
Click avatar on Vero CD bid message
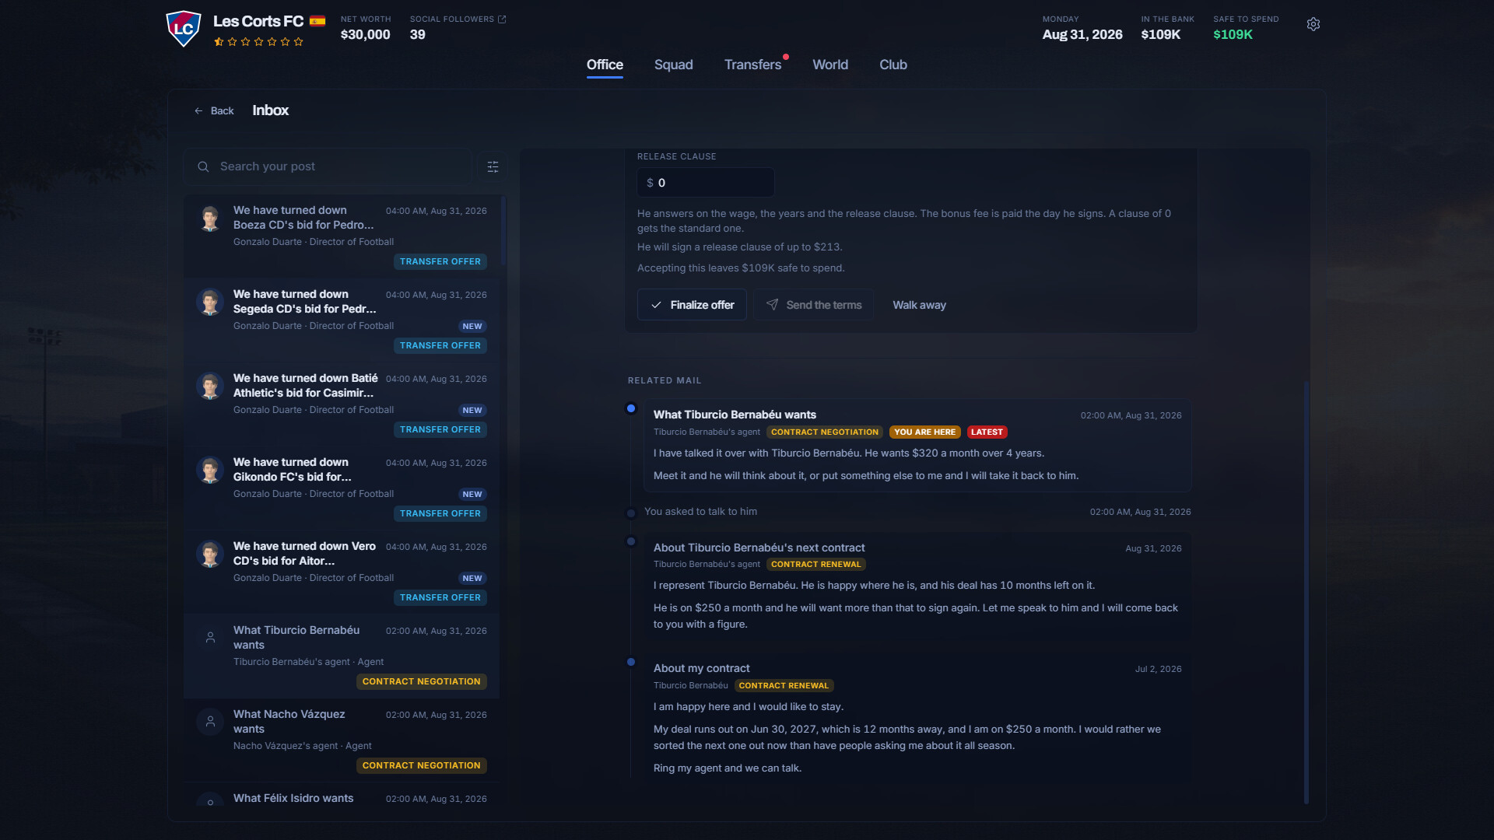point(209,555)
